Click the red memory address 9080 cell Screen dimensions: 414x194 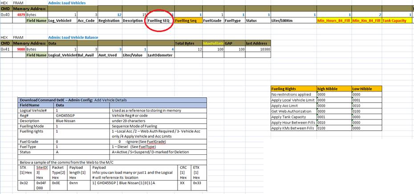click(20, 49)
